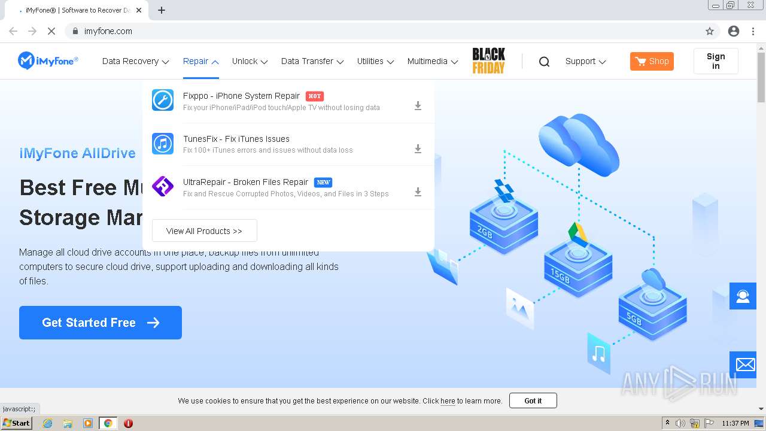Image resolution: width=766 pixels, height=431 pixels.
Task: Follow the cookie policy 'here' link
Action: coord(448,401)
